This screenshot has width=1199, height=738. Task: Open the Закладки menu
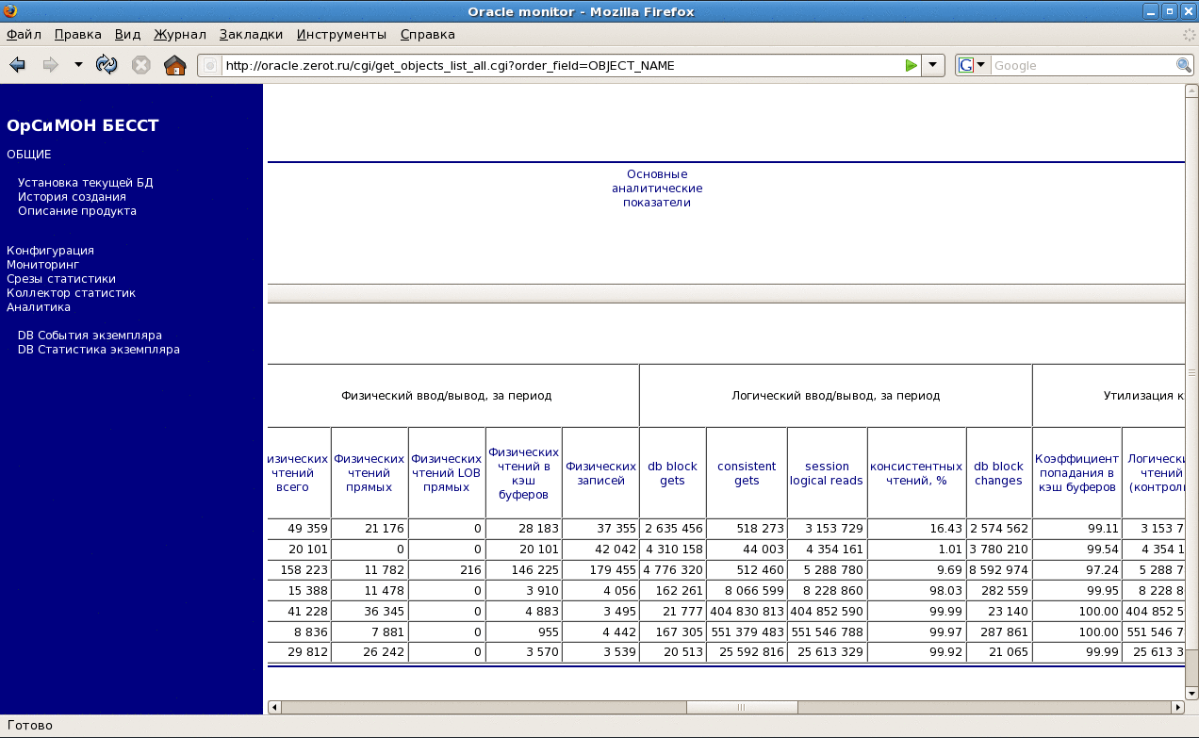251,34
